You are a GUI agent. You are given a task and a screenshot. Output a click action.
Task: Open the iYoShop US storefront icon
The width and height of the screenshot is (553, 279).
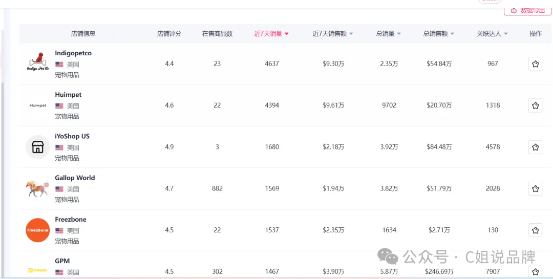tap(38, 147)
